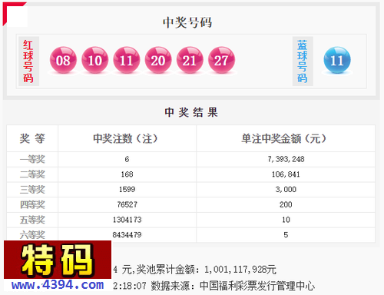Click the 中奖号码 heading

(x=187, y=22)
